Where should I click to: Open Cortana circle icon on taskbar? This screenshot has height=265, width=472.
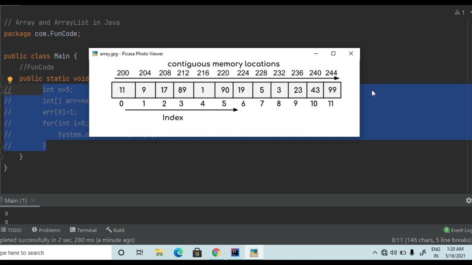point(121,253)
